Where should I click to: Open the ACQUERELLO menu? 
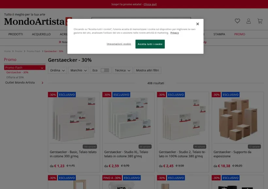[41, 34]
